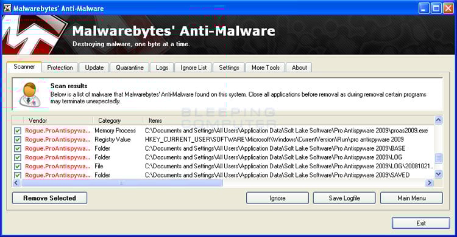
Task: Select the 'Memory Process' category cell
Action: [x=115, y=131]
